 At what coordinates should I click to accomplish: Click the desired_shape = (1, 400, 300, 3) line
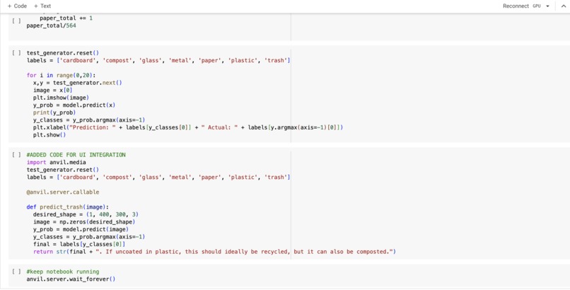pyautogui.click(x=86, y=214)
